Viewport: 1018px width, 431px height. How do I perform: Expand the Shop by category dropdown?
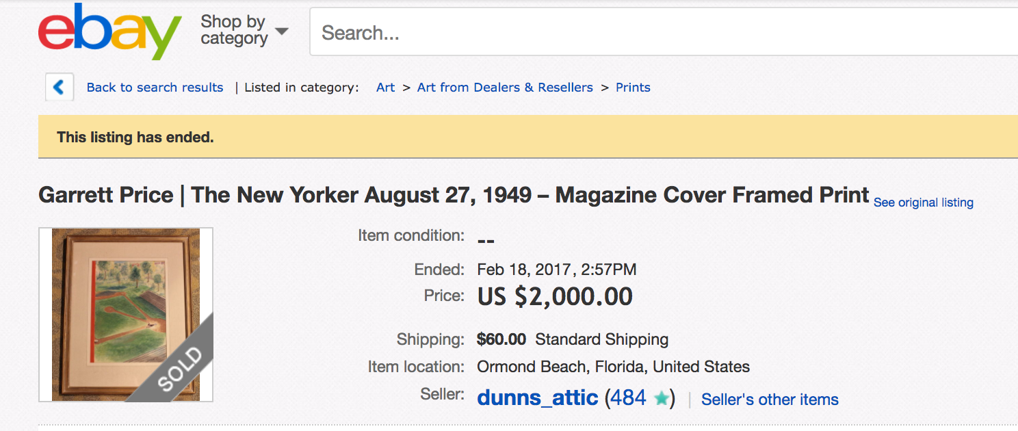coord(244,30)
